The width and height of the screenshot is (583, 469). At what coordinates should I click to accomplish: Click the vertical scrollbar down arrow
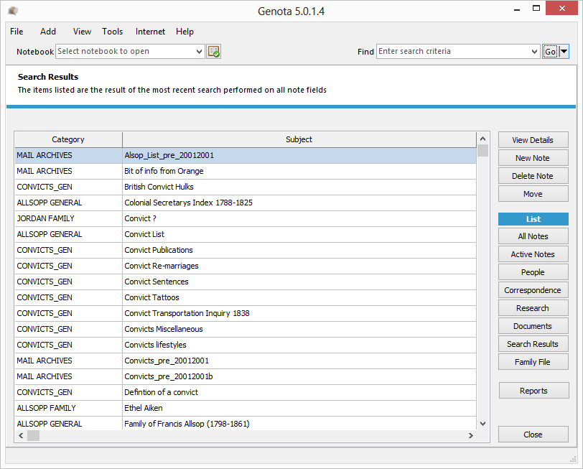tap(482, 424)
